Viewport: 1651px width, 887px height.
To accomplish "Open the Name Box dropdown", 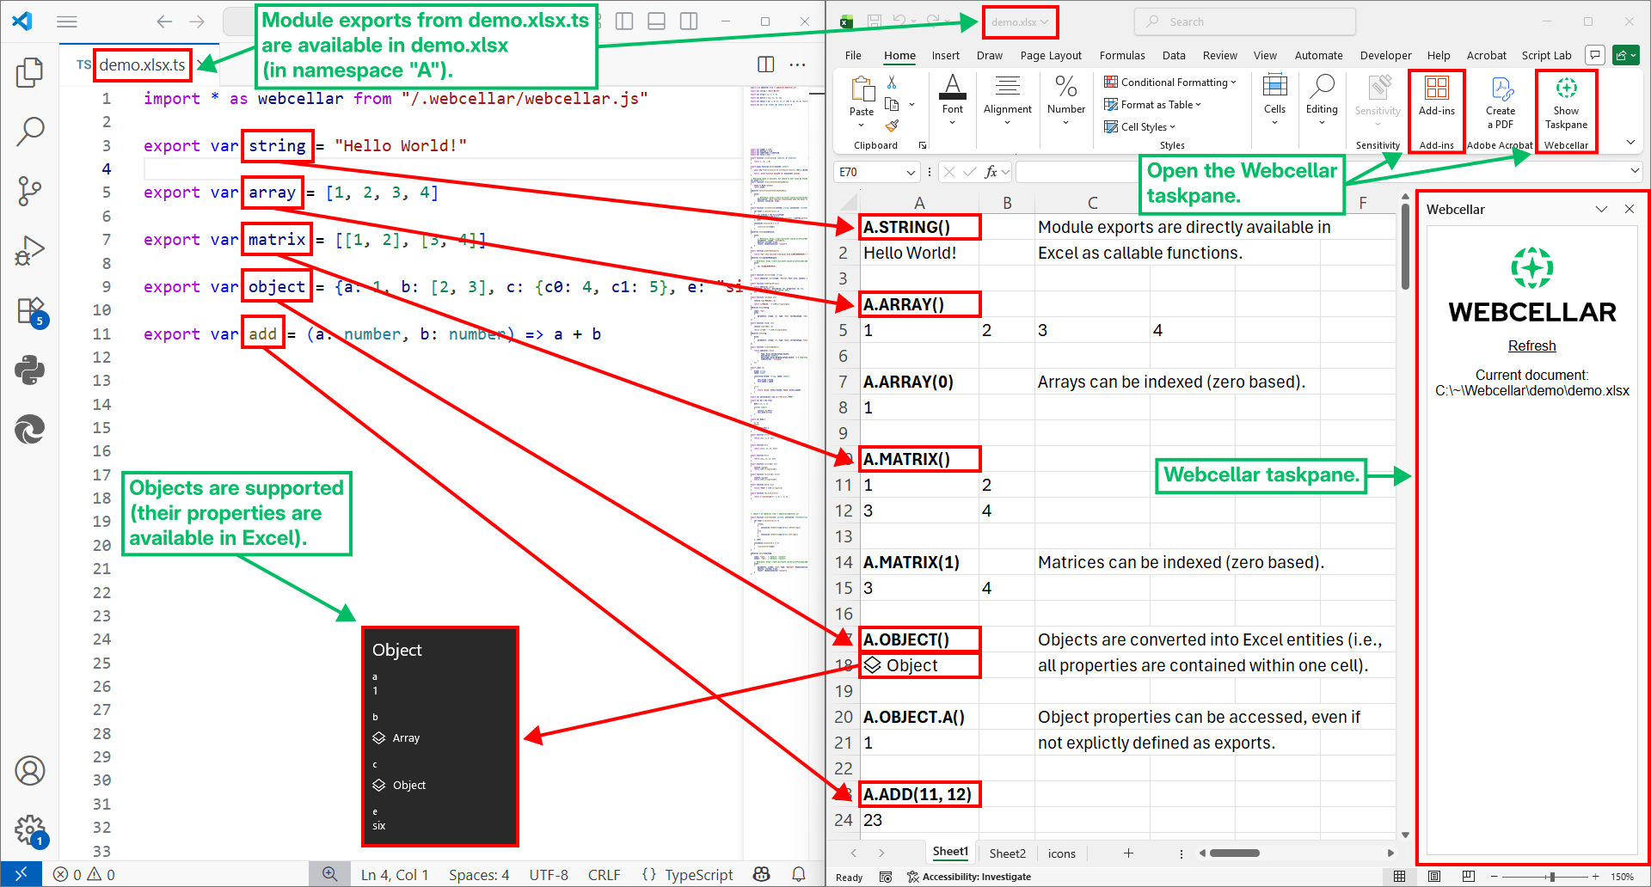I will click(911, 173).
